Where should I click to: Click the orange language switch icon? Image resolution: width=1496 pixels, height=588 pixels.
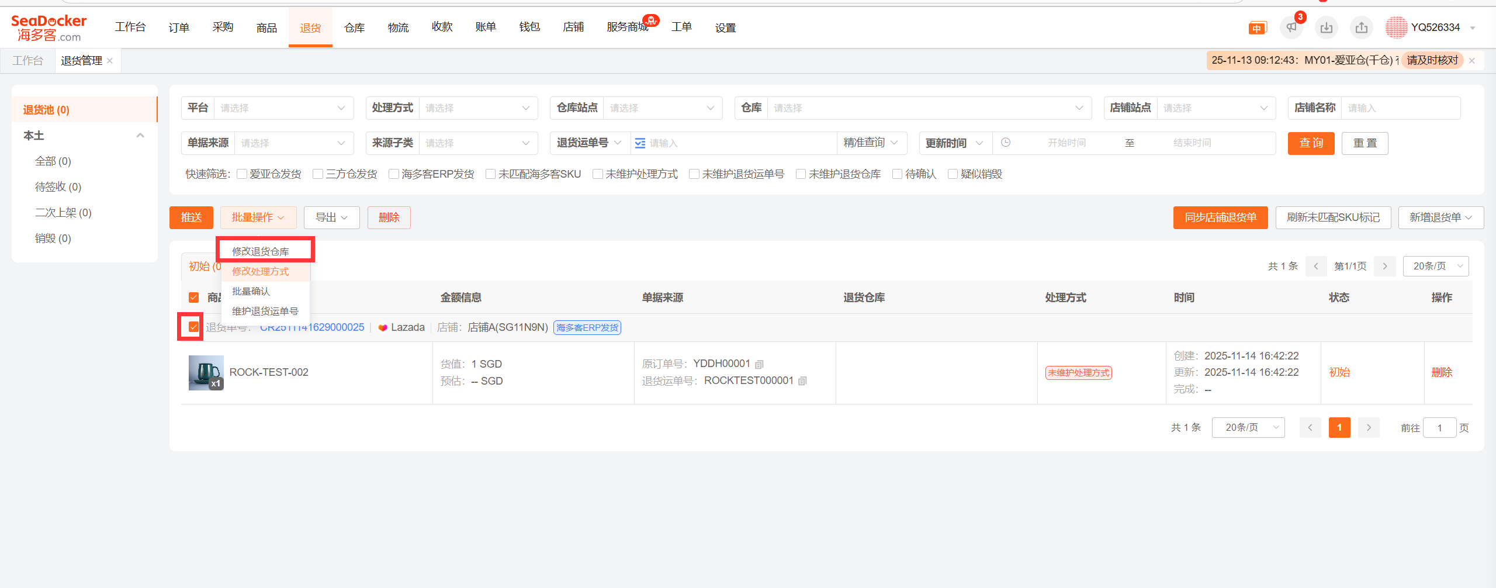[1257, 28]
